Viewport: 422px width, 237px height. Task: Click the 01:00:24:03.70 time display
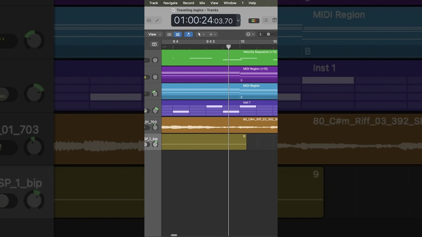click(x=203, y=20)
